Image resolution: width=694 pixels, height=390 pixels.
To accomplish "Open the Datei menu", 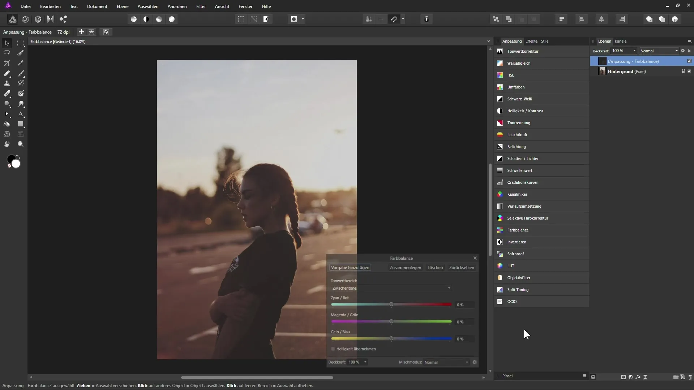I will (x=26, y=6).
